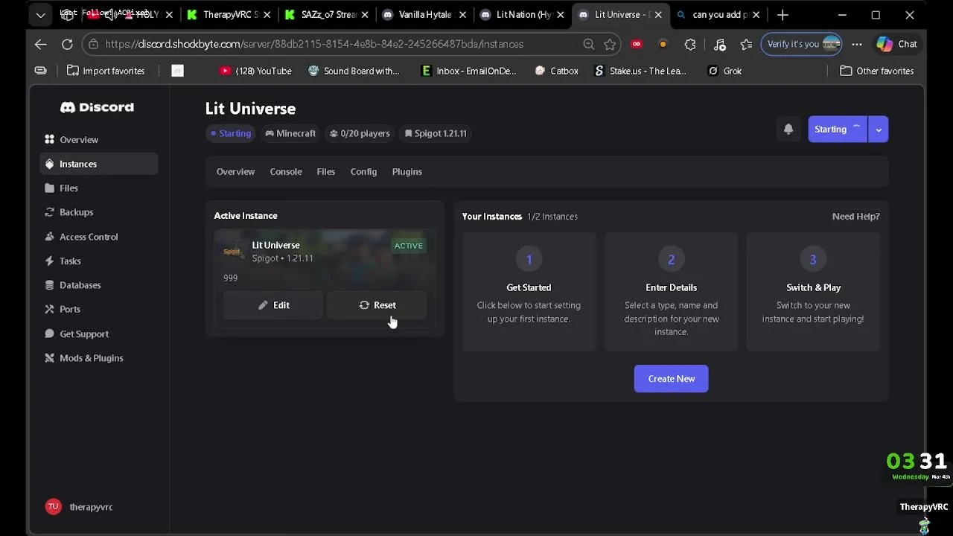Open the browser favorites list icon
Viewport: 953px width, 536px height.
point(747,44)
